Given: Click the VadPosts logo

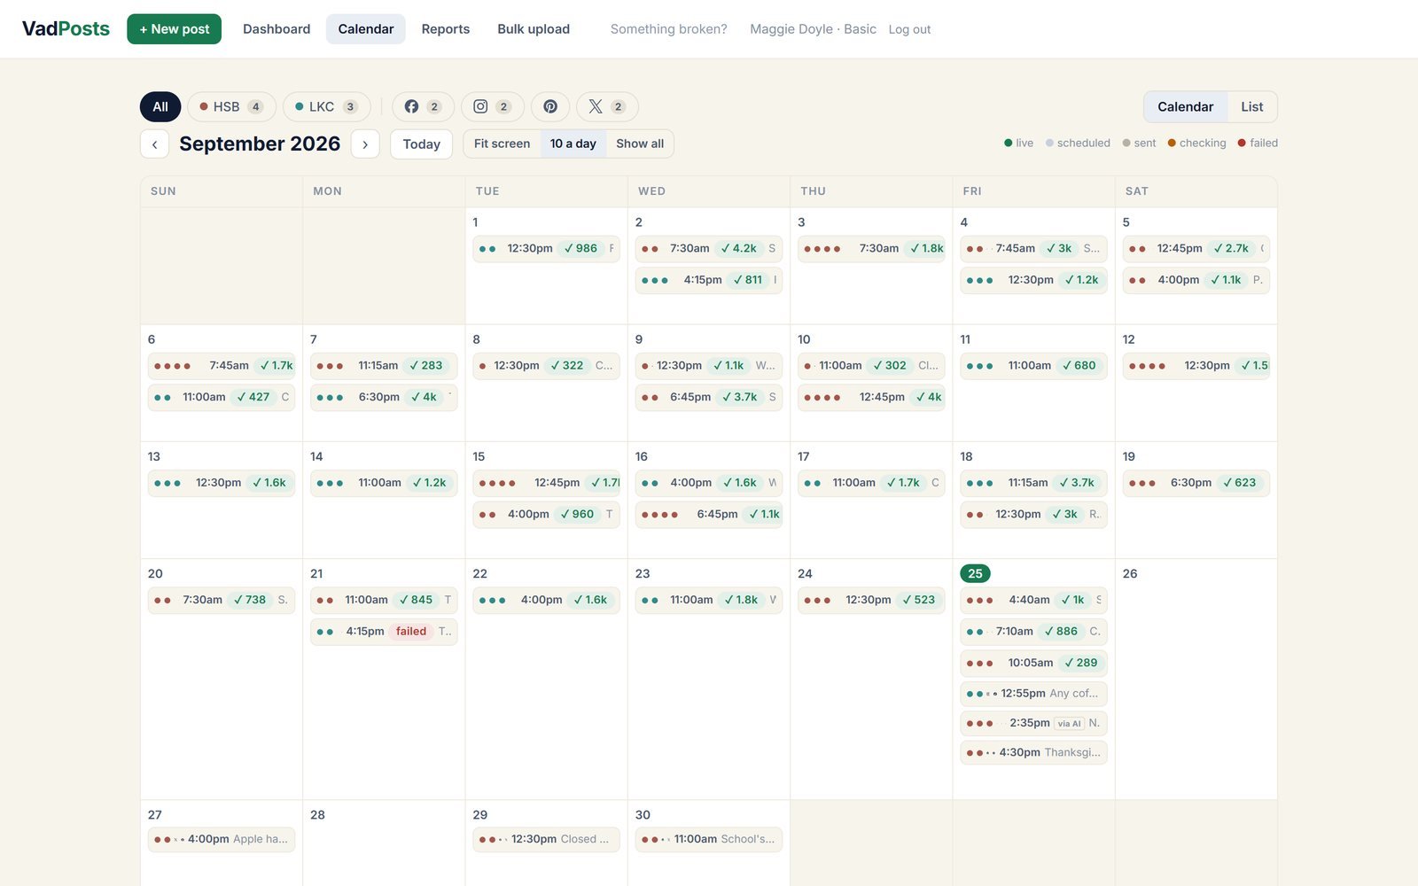Looking at the screenshot, I should pyautogui.click(x=66, y=28).
